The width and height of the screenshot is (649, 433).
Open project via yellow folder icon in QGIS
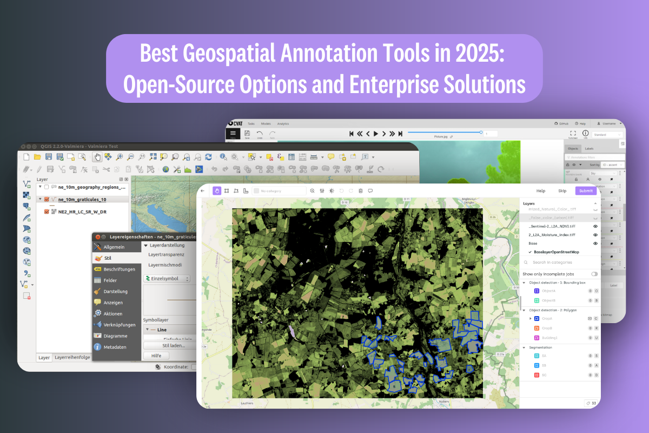[37, 157]
